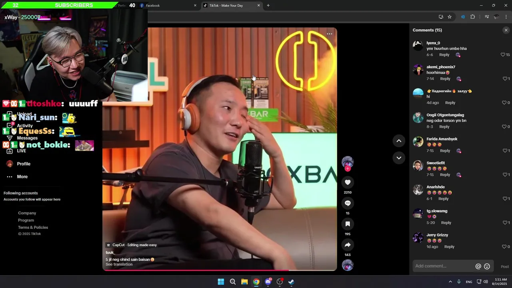
Task: Open Company footer section
Action: [x=27, y=213]
